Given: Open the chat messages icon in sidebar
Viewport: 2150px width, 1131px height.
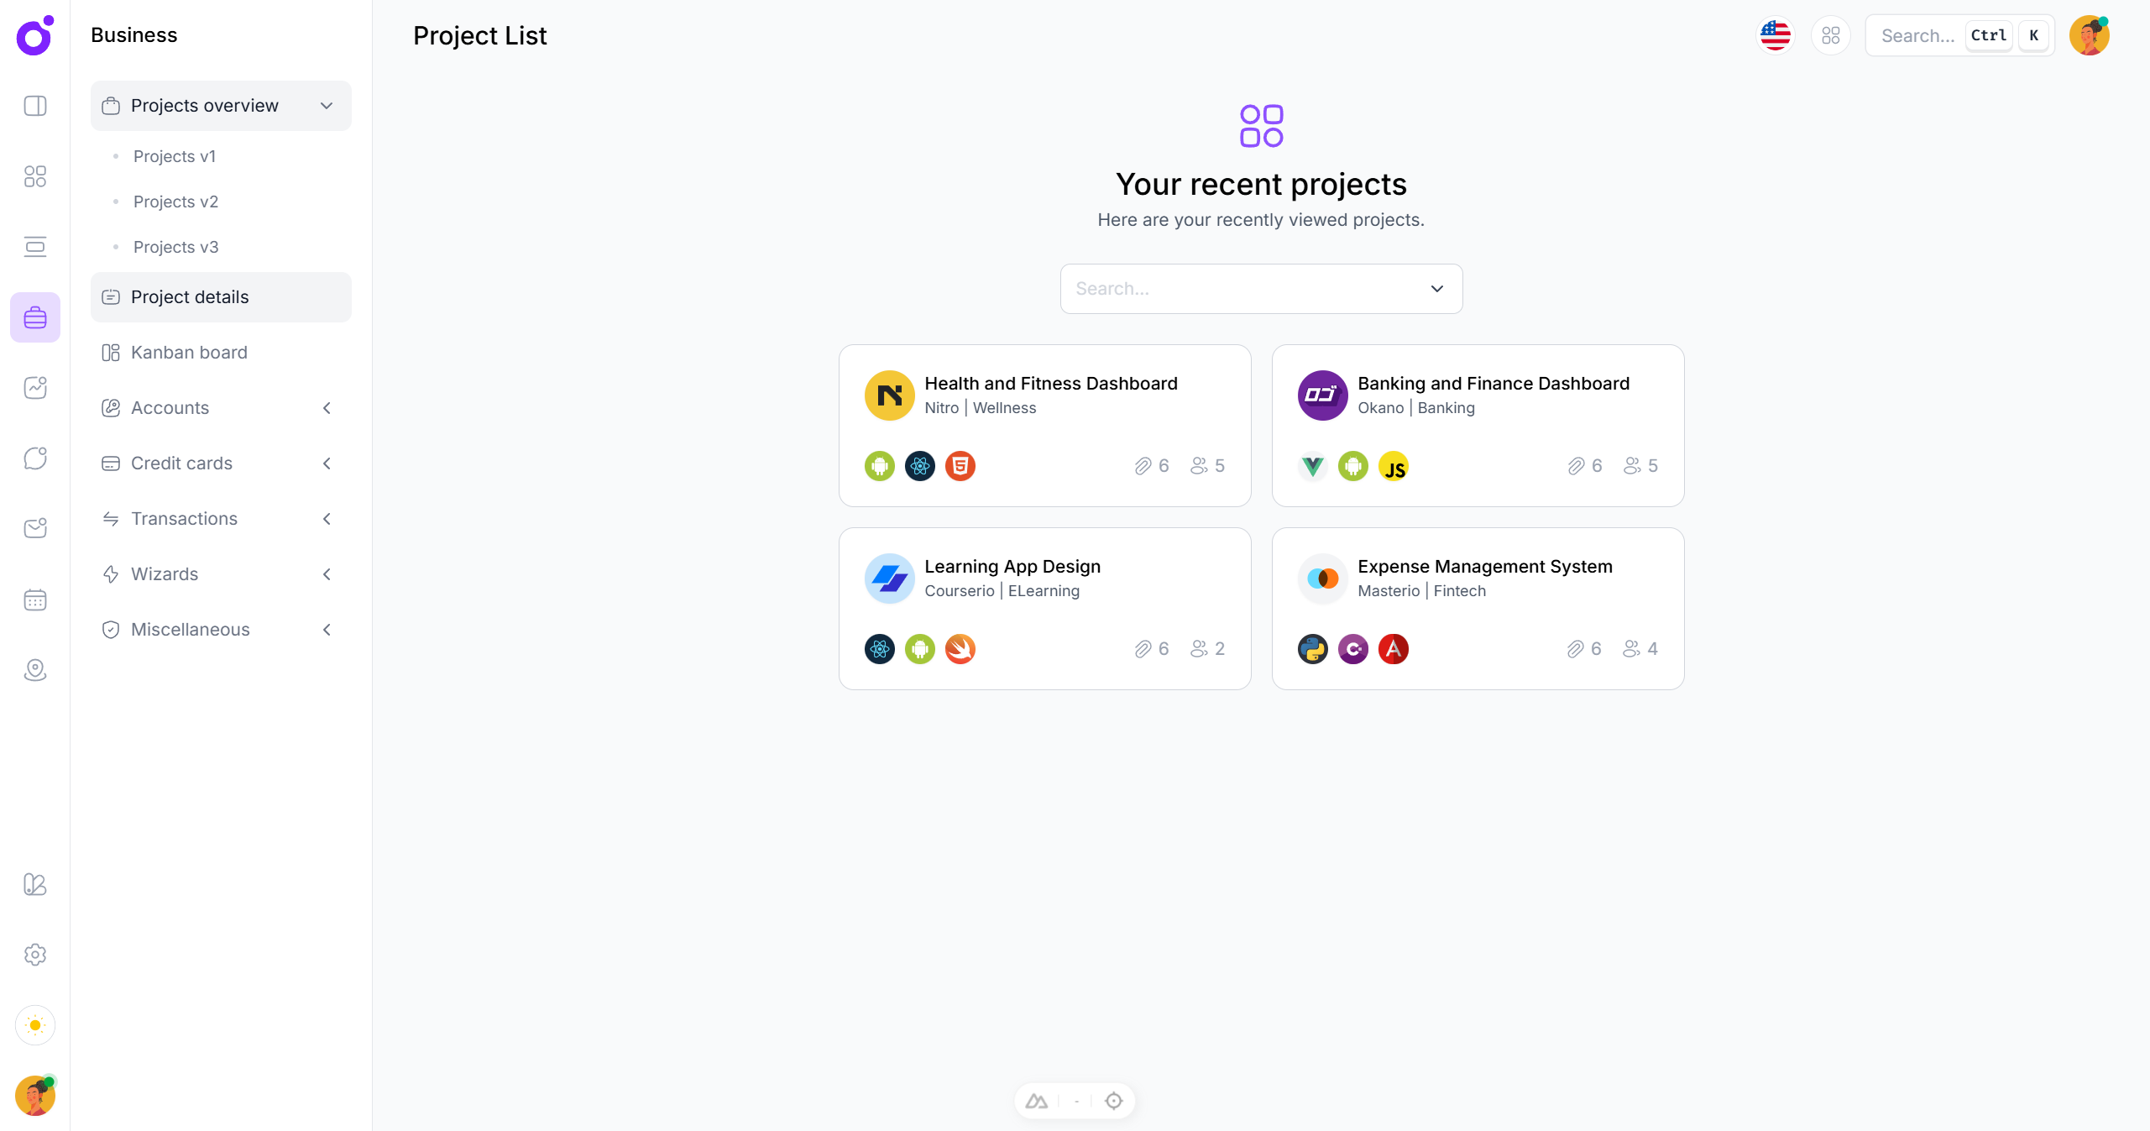Looking at the screenshot, I should pyautogui.click(x=34, y=458).
